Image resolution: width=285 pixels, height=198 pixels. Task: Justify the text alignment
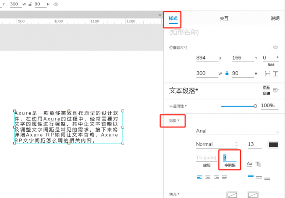coord(225,177)
